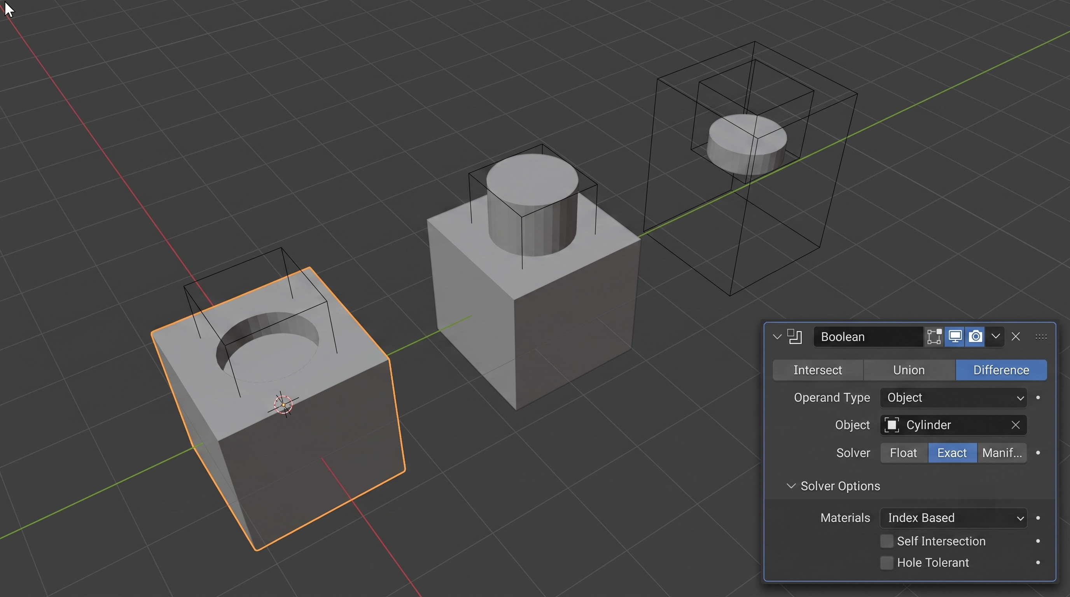Enable the Self Intersection checkbox
The height and width of the screenshot is (597, 1070).
click(886, 541)
